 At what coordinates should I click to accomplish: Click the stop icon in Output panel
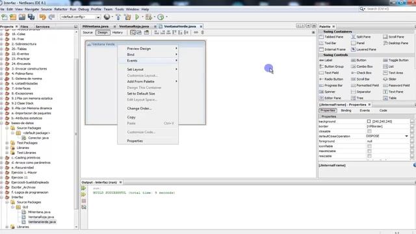84,201
